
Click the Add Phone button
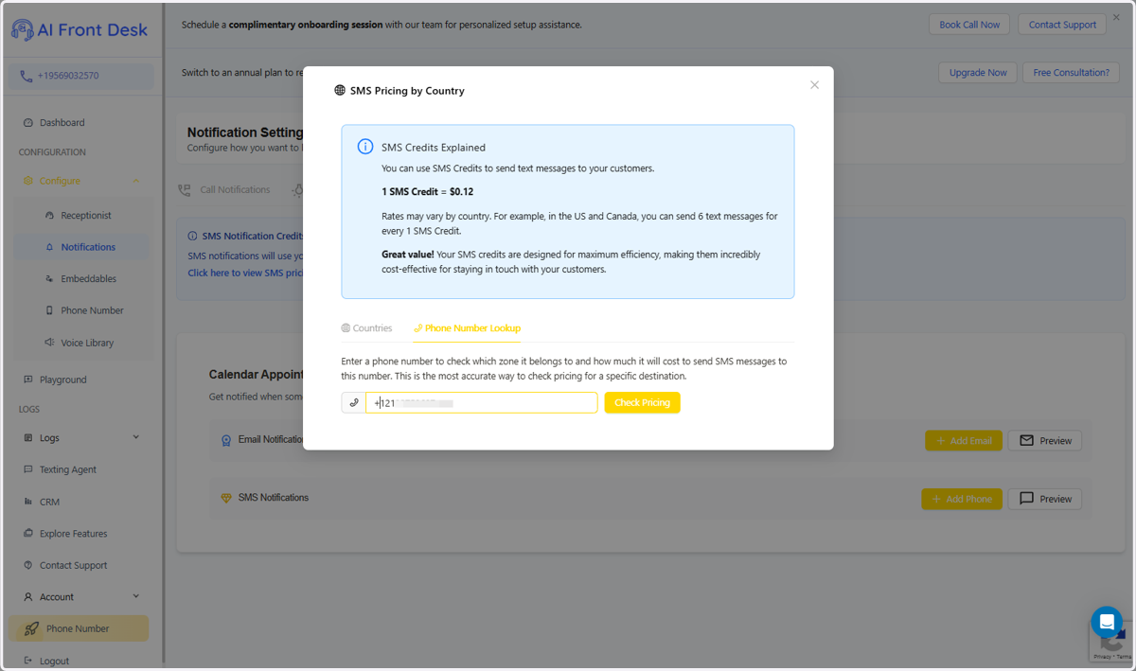tap(962, 499)
